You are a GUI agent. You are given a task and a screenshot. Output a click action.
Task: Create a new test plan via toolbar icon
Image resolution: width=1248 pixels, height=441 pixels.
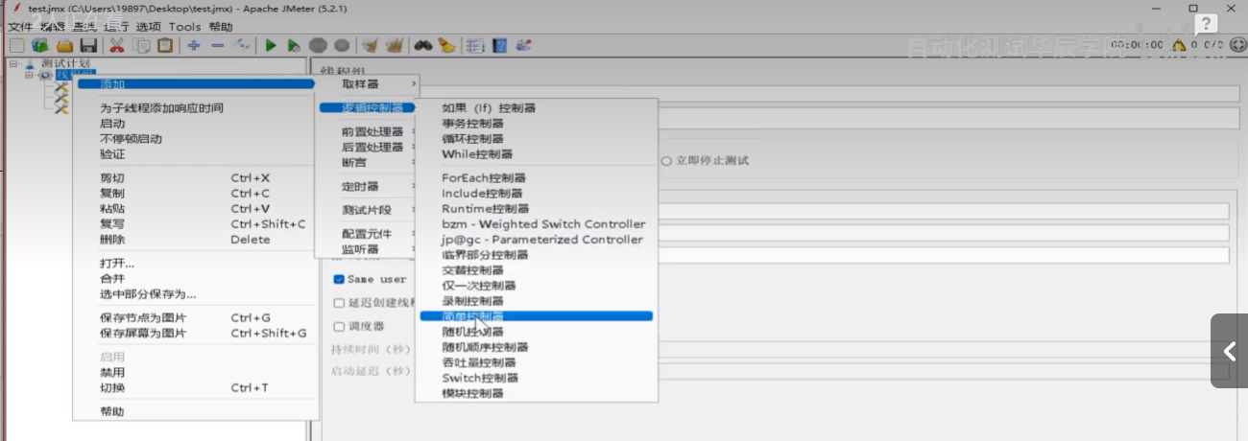click(16, 45)
